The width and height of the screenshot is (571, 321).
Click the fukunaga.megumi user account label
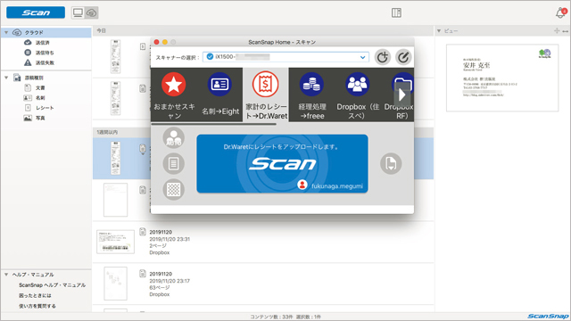click(x=337, y=186)
